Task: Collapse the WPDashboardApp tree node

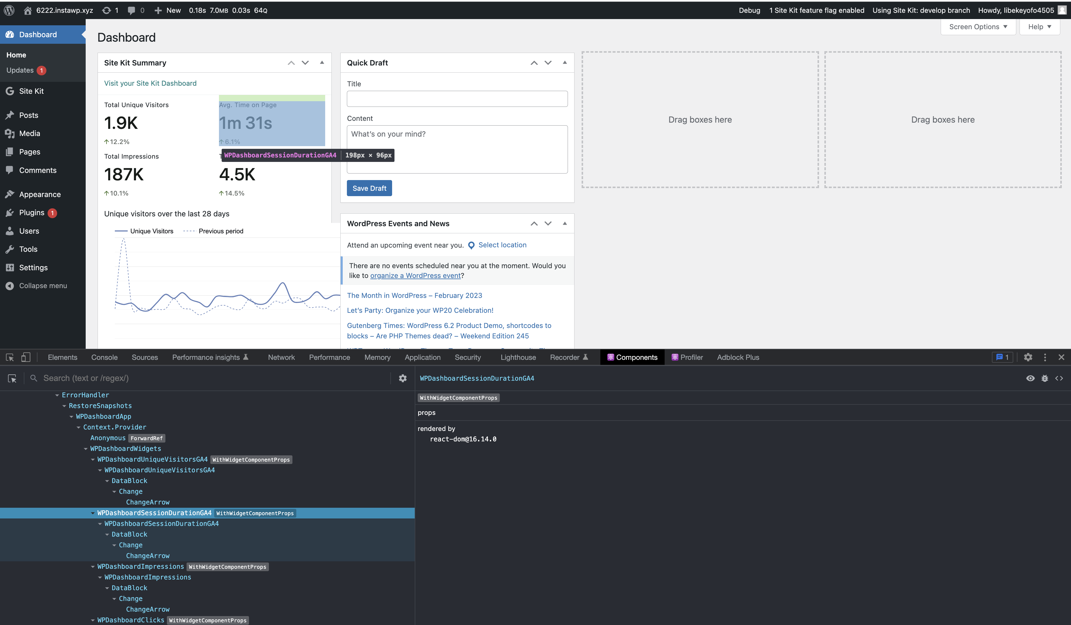Action: coord(72,416)
